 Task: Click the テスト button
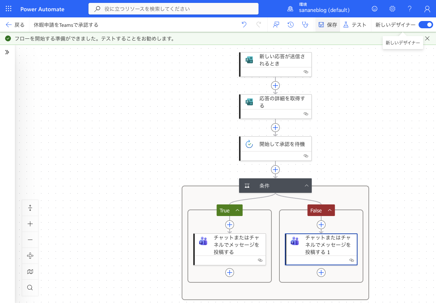click(x=355, y=25)
